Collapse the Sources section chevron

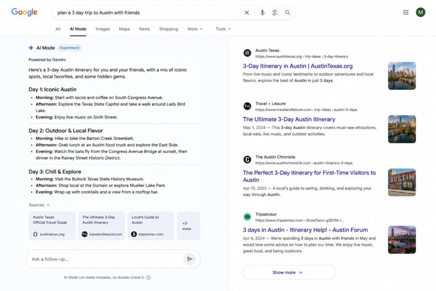point(48,205)
